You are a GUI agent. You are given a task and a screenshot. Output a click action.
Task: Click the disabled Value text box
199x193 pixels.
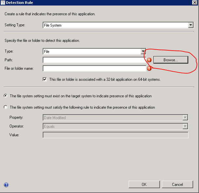coord(115,135)
